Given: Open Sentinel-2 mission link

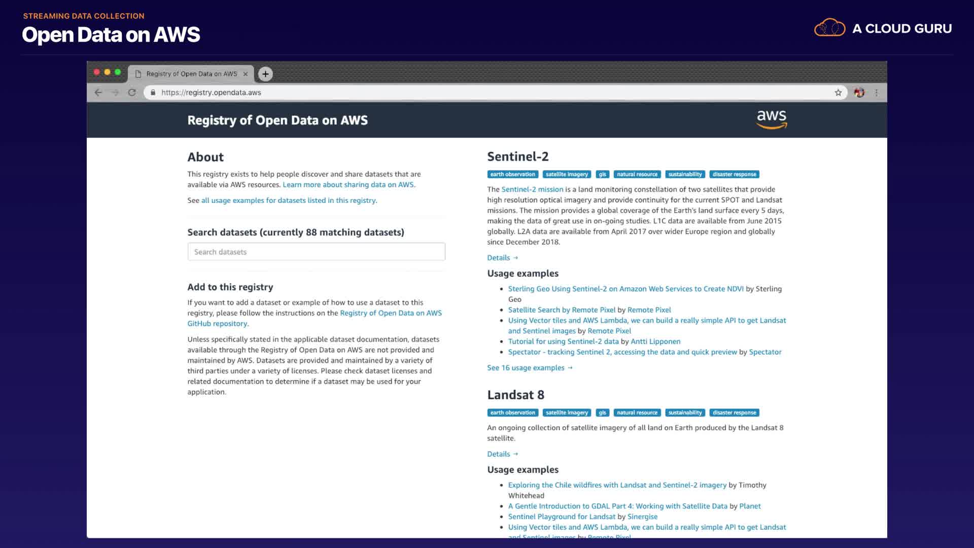Looking at the screenshot, I should (532, 189).
